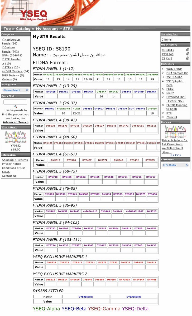Open Shipping & Returns information
Viewport: 192px width, 316px height.
coord(15,160)
